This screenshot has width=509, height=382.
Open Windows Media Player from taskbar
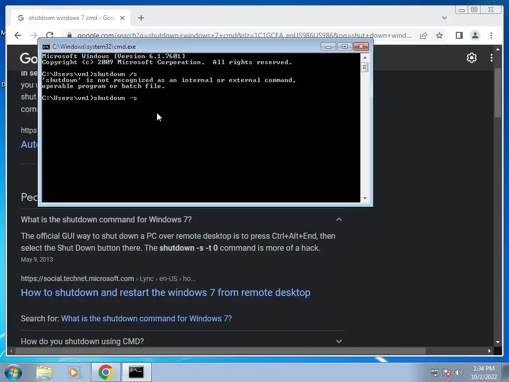click(x=74, y=372)
